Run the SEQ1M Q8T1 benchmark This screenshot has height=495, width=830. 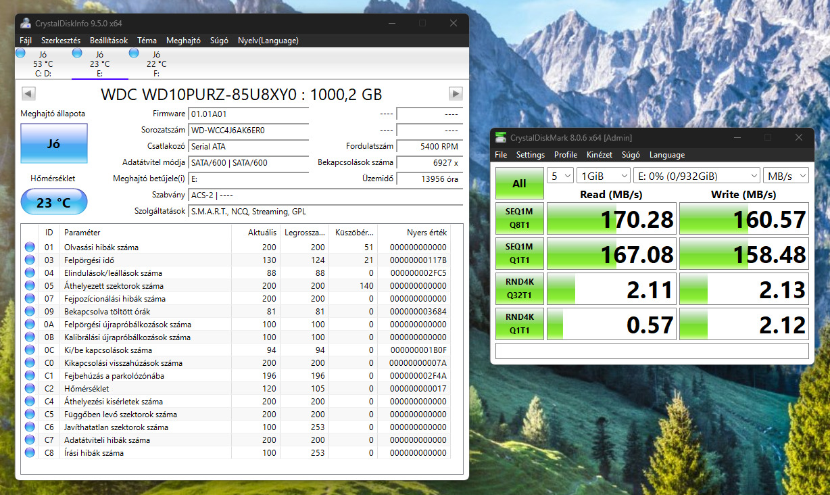coord(519,218)
